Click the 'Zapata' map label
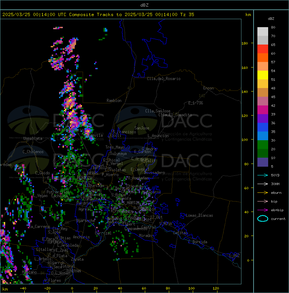This screenshot has height=293, width=289. [x=77, y=259]
